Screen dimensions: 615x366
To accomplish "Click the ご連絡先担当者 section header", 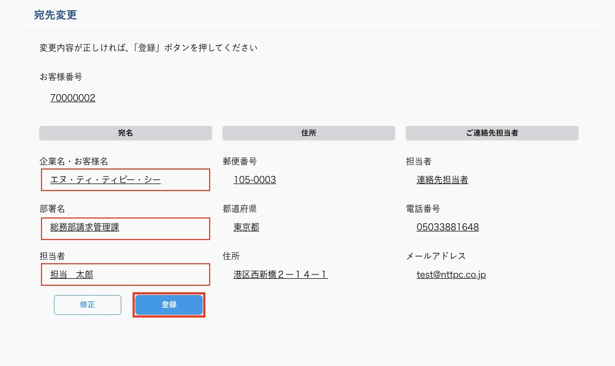I will point(492,133).
